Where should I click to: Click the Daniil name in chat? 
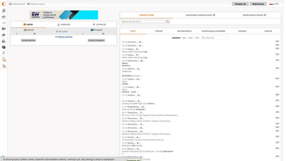132,137
